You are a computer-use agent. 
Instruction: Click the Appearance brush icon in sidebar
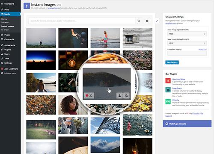pyautogui.click(x=2, y=45)
